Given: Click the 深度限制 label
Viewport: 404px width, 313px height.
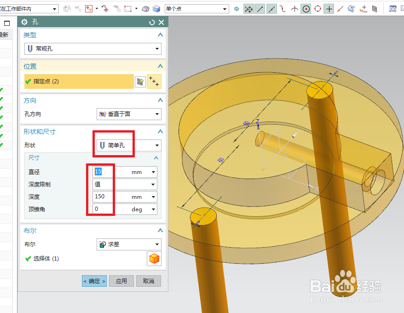Looking at the screenshot, I should [x=40, y=185].
